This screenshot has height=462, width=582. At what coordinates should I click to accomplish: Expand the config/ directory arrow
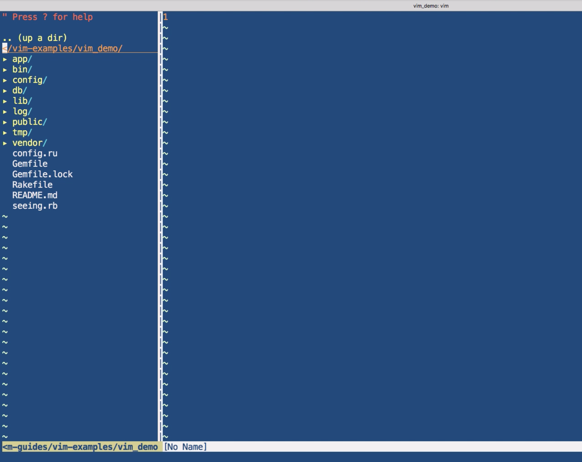pyautogui.click(x=5, y=80)
